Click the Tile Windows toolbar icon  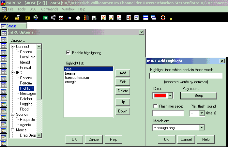coord(145,18)
